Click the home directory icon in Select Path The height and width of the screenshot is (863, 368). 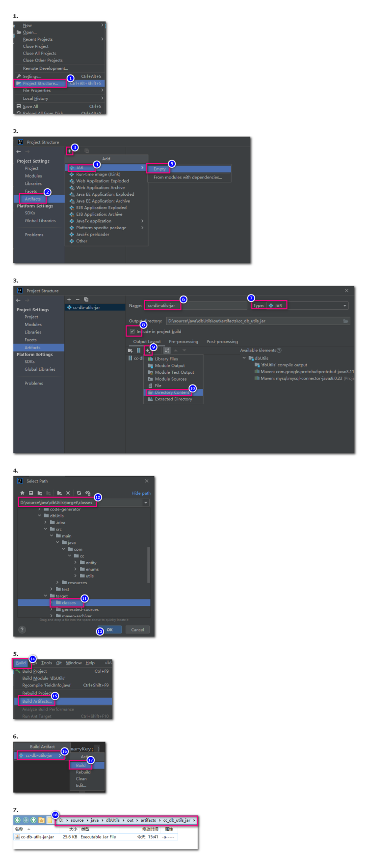pos(22,493)
